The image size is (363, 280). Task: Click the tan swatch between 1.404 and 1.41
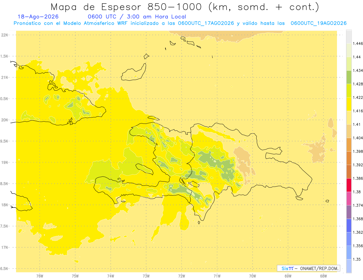349,131
